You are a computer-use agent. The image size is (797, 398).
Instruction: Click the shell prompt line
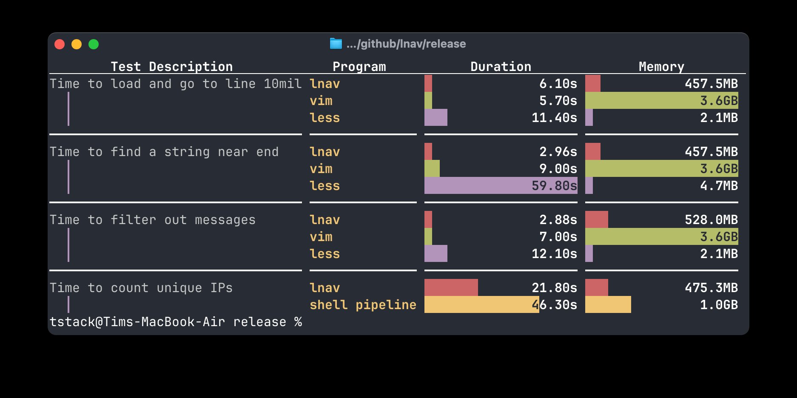[x=175, y=322]
